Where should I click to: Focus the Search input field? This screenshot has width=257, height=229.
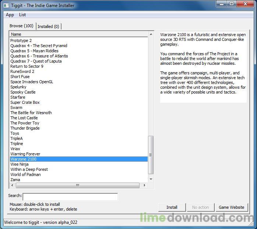point(70,197)
